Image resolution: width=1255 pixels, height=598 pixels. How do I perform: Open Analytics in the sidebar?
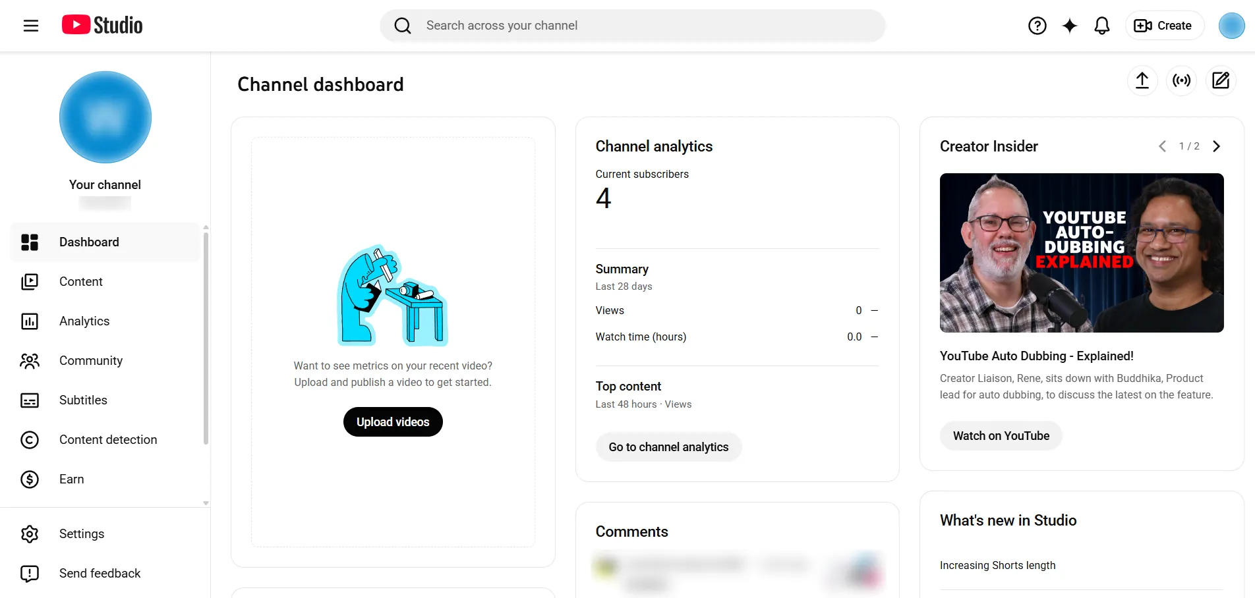click(x=84, y=321)
